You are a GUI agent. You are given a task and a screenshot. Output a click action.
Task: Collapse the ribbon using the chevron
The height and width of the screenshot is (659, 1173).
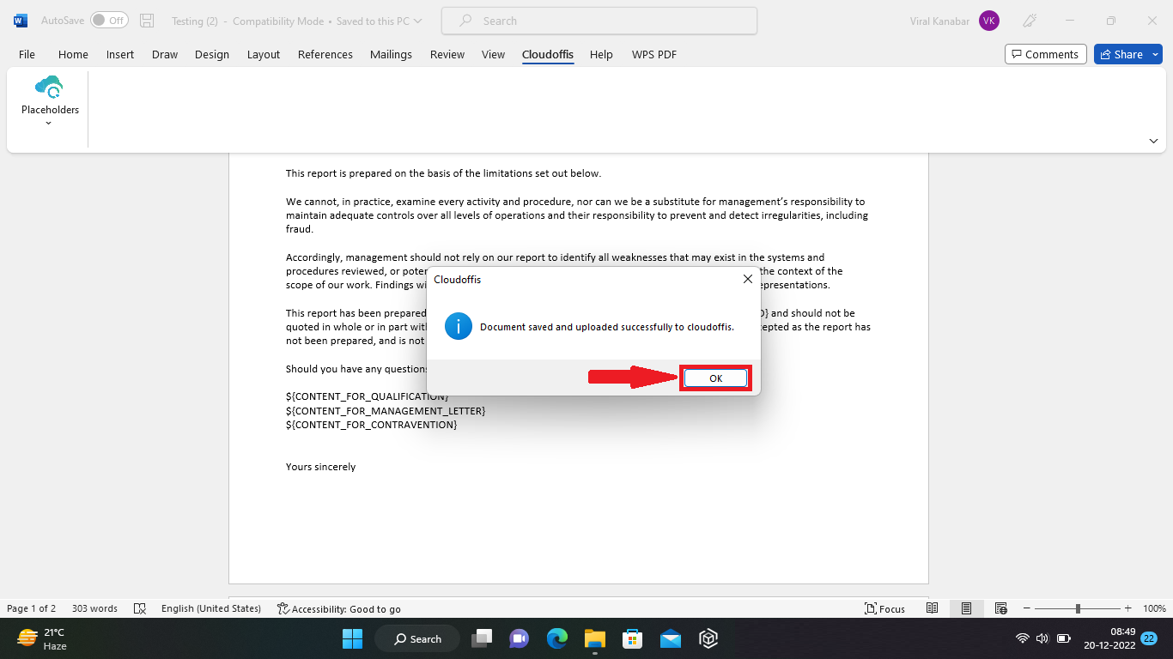[1153, 141]
